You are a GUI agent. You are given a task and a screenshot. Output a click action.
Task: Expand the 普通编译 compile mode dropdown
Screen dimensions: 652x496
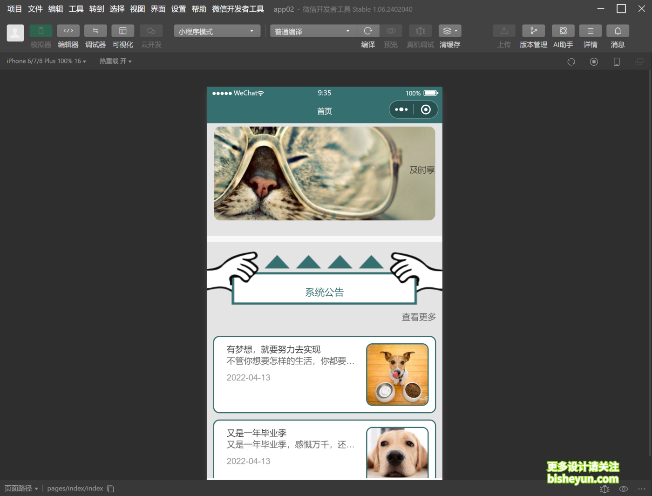(x=312, y=31)
